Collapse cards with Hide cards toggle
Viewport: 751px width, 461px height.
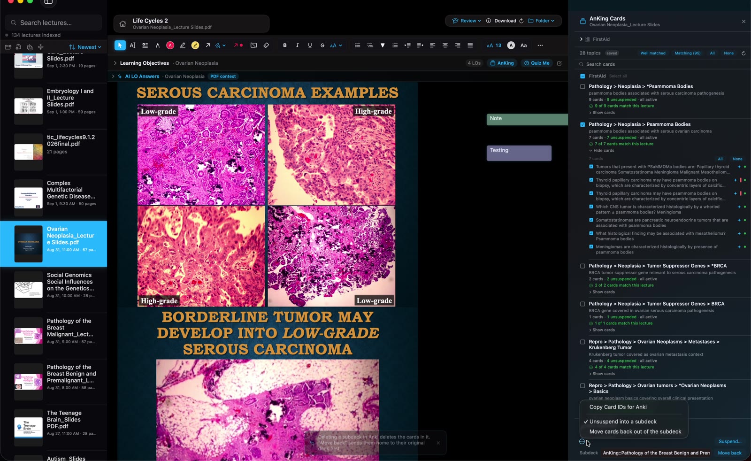[x=602, y=151]
